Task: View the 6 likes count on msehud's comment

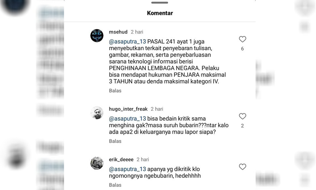Action: (x=242, y=49)
